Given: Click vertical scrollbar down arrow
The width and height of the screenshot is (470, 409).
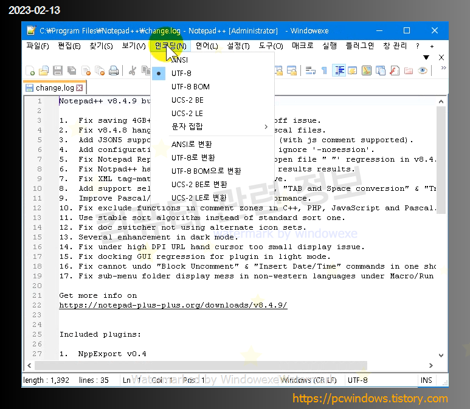Looking at the screenshot, I should pyautogui.click(x=441, y=356).
